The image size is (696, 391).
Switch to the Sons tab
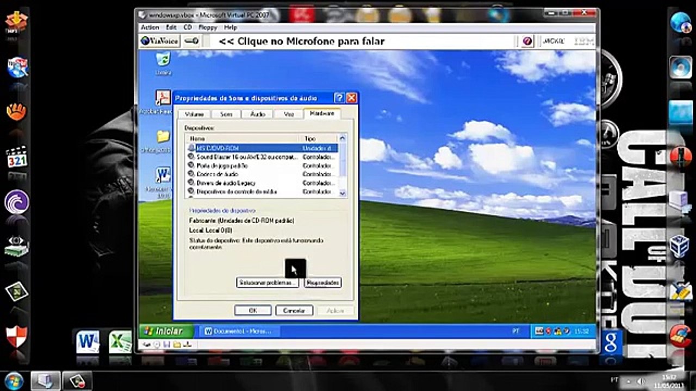pyautogui.click(x=226, y=114)
